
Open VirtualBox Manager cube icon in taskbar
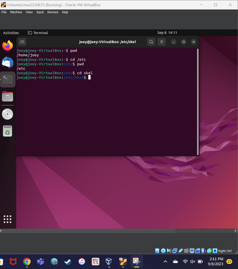(109, 262)
